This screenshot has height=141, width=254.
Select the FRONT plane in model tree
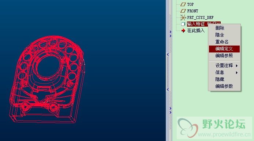coord(193,11)
